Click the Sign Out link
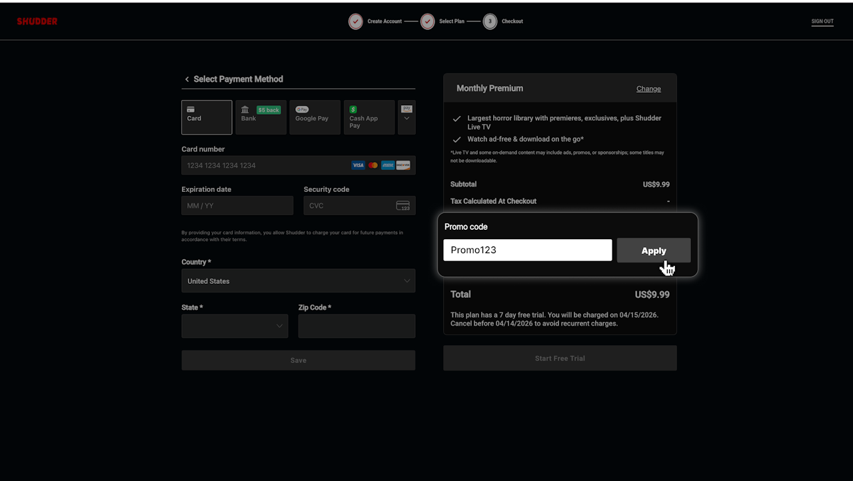853x481 pixels. 822,21
